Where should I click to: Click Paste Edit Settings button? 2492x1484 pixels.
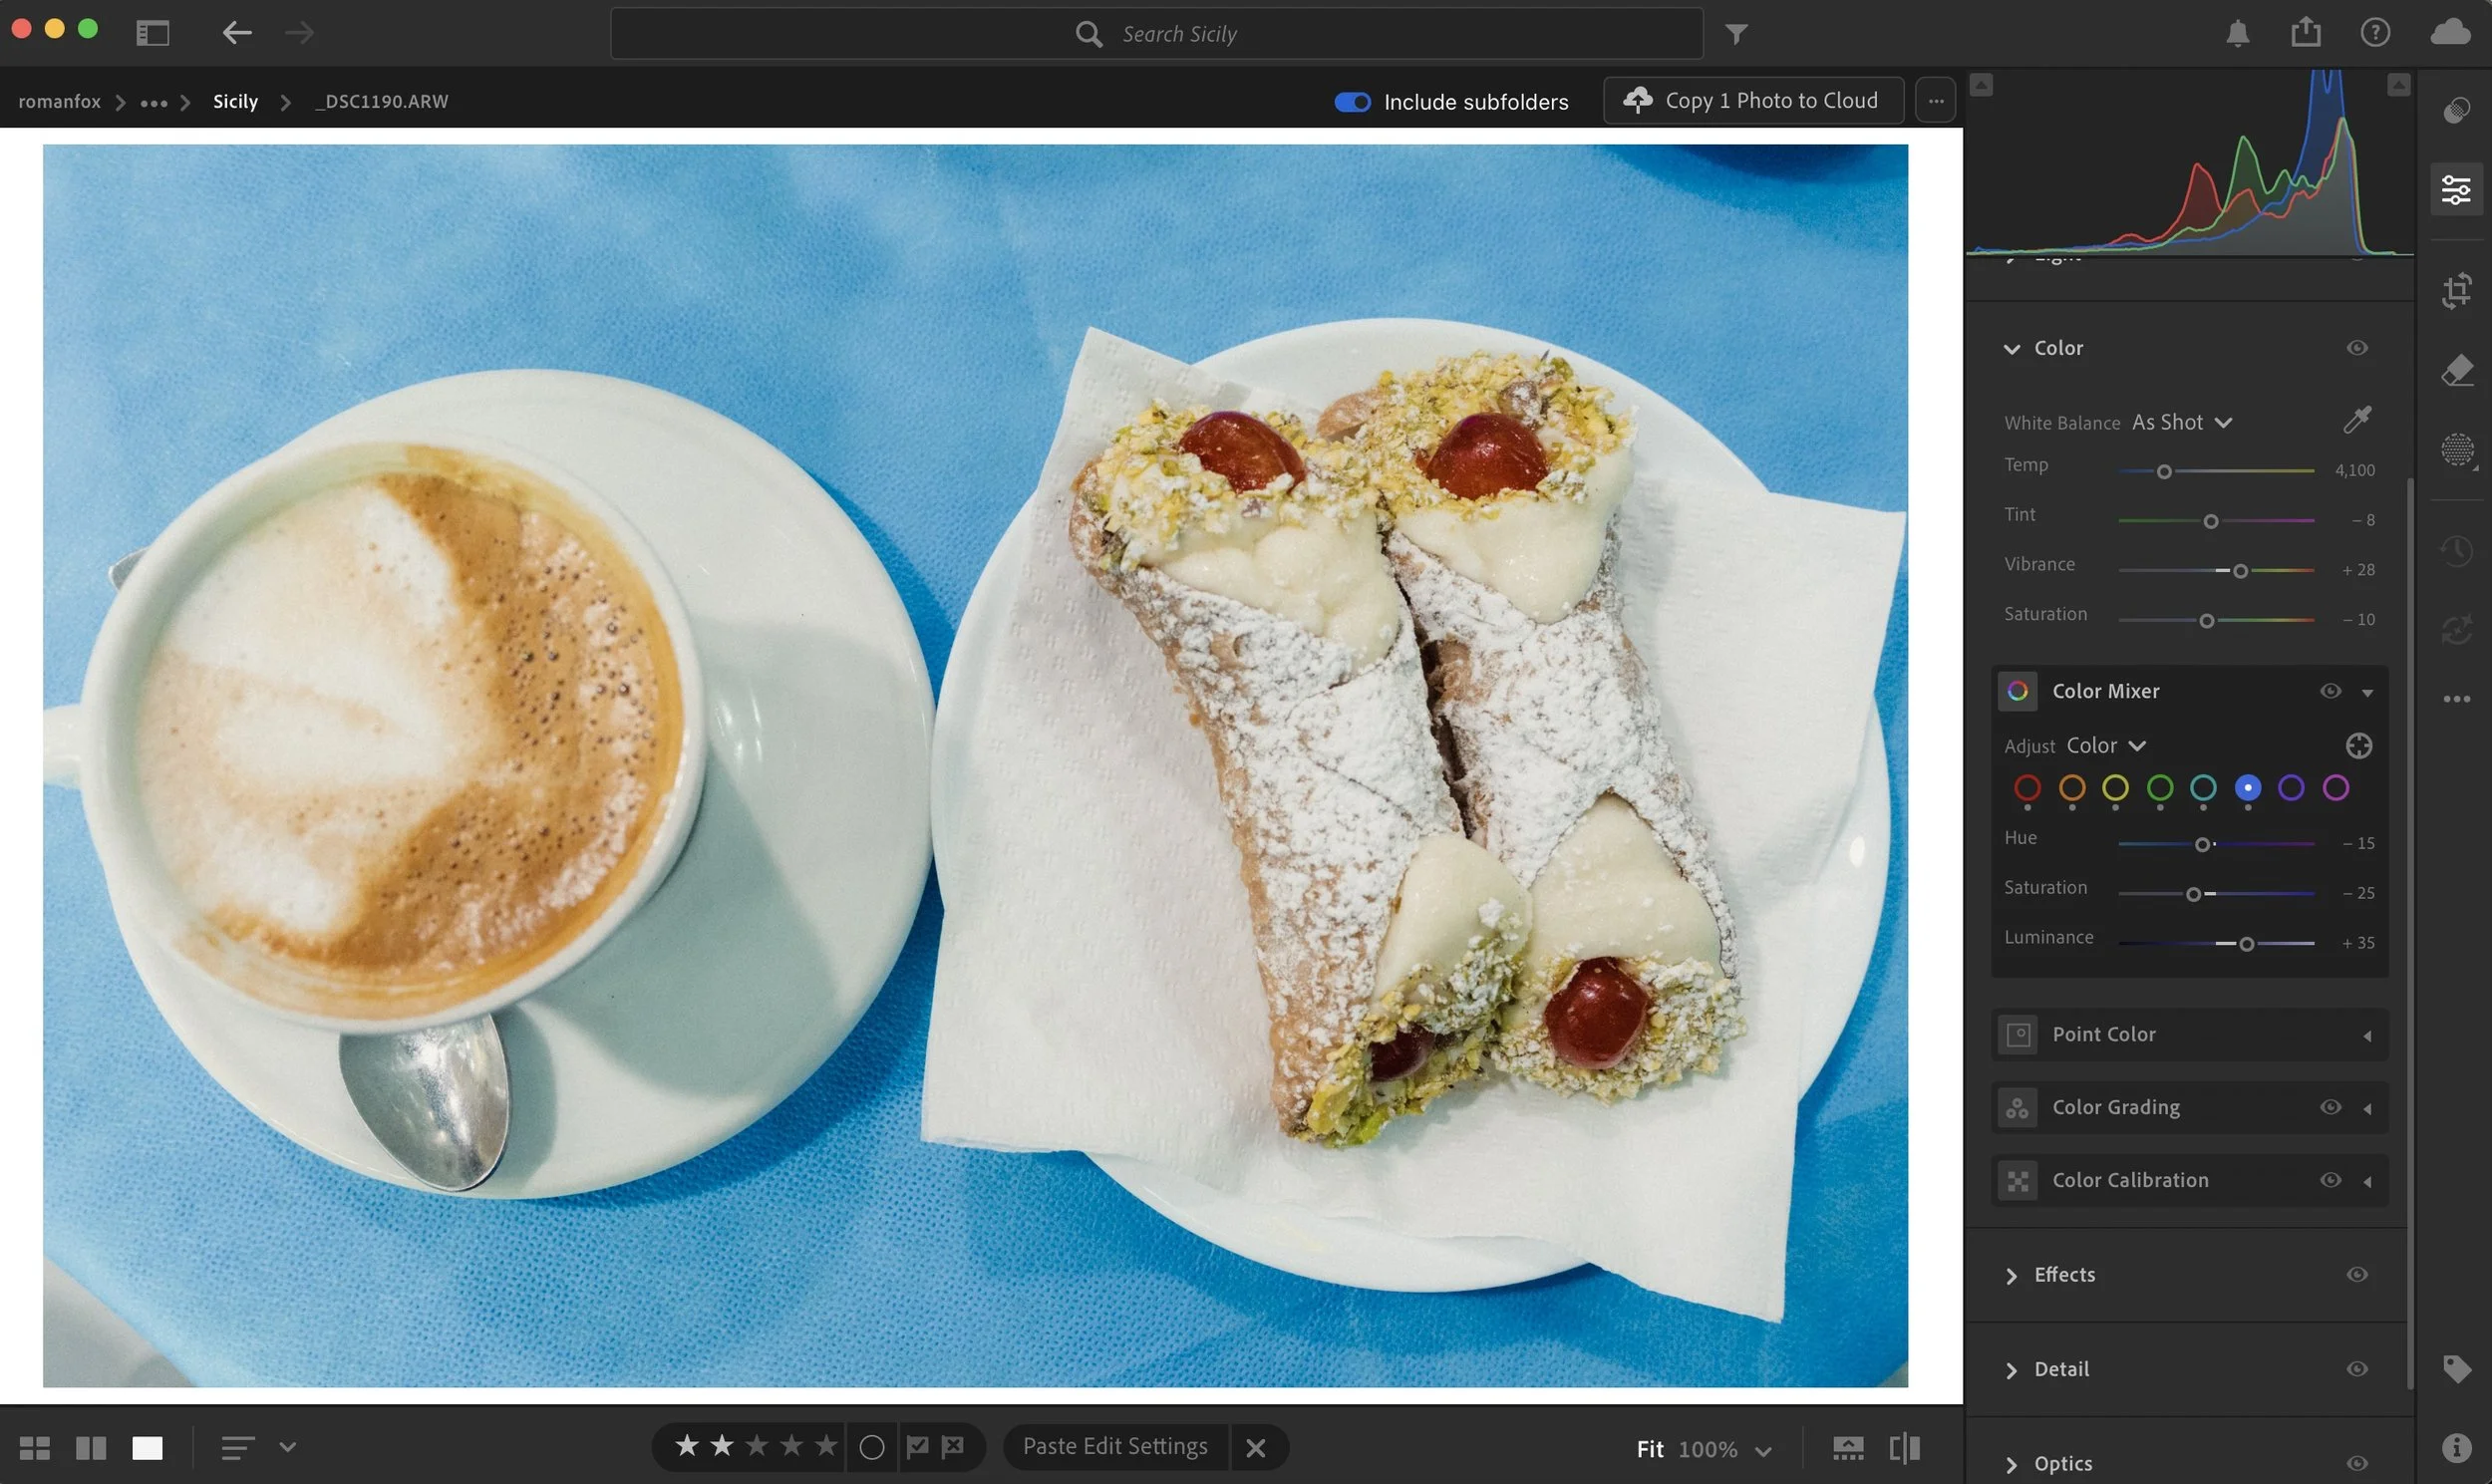1114,1447
